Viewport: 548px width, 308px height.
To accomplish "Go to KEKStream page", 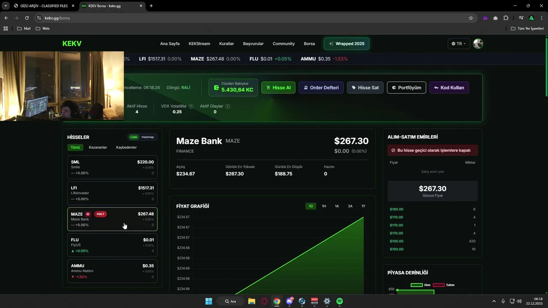I will pyautogui.click(x=200, y=44).
